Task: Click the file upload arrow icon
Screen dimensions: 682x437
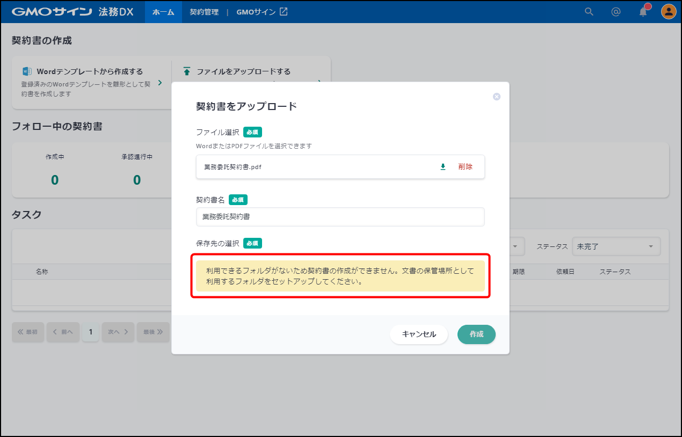Action: coord(187,71)
